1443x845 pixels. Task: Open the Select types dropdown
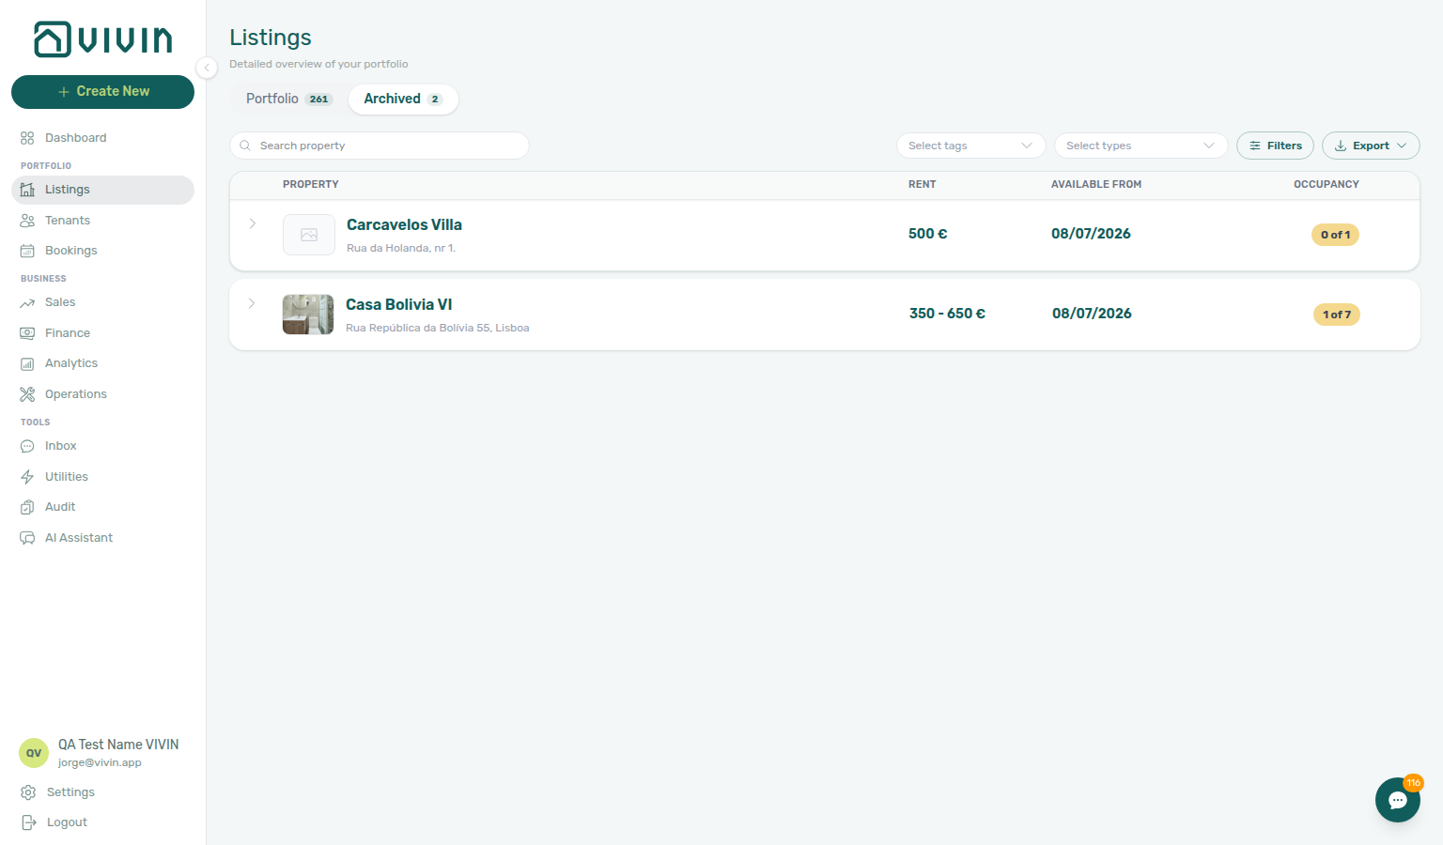point(1141,146)
